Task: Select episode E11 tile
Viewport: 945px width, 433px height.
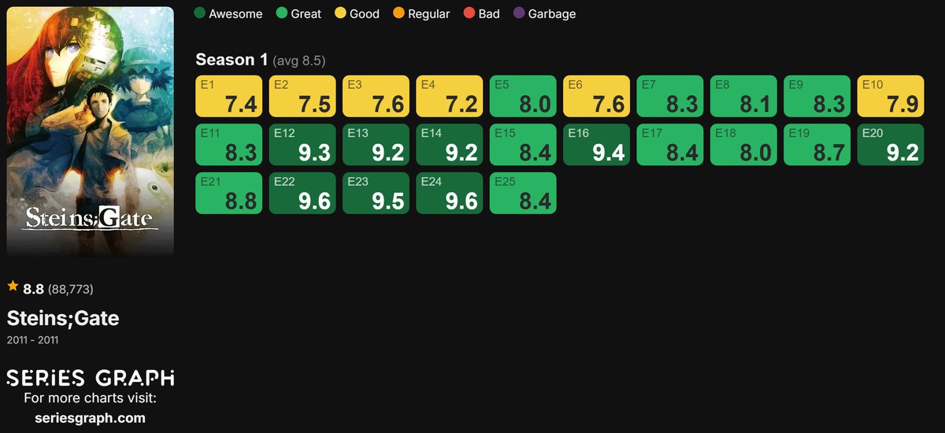Action: 229,145
